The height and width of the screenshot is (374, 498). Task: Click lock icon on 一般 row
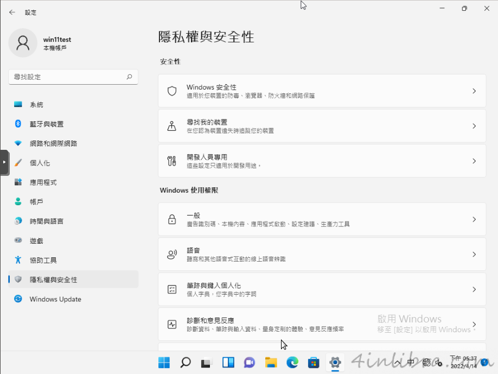click(x=172, y=219)
